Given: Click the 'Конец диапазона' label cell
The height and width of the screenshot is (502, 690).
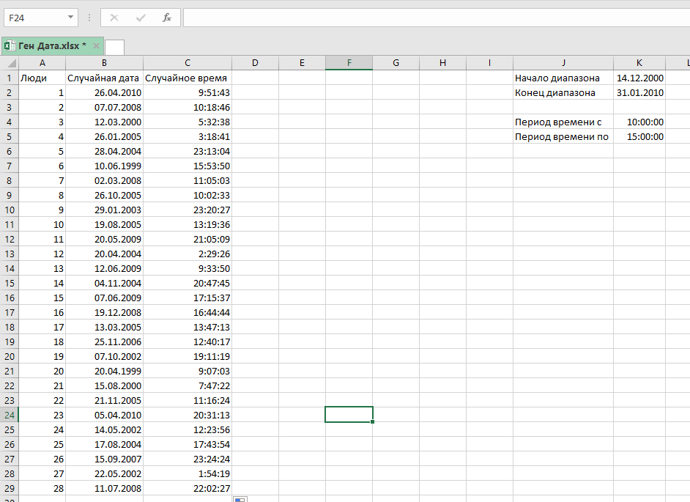Looking at the screenshot, I should click(563, 92).
